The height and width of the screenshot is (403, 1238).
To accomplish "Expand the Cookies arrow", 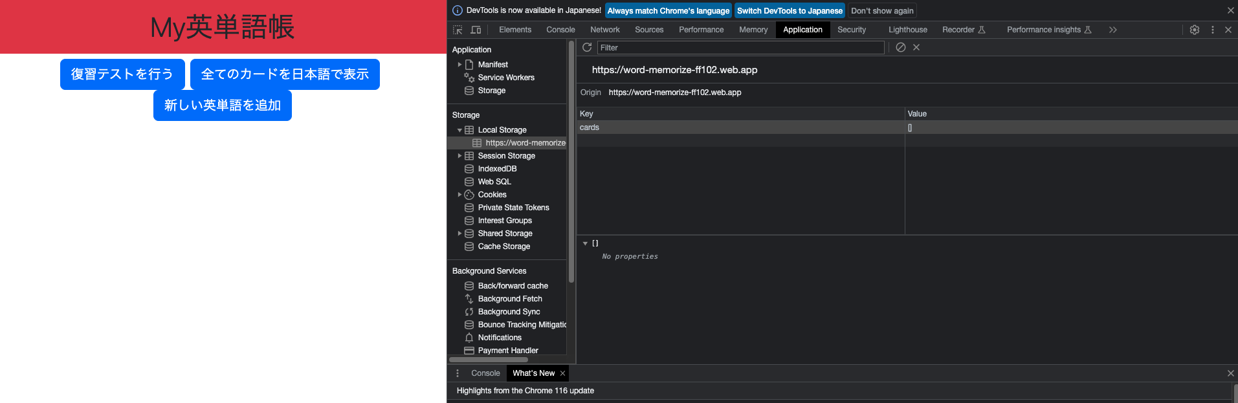I will [x=459, y=195].
